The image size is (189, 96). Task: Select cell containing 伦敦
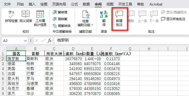point(35,69)
